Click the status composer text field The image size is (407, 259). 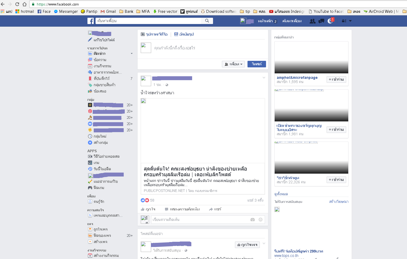(x=209, y=48)
